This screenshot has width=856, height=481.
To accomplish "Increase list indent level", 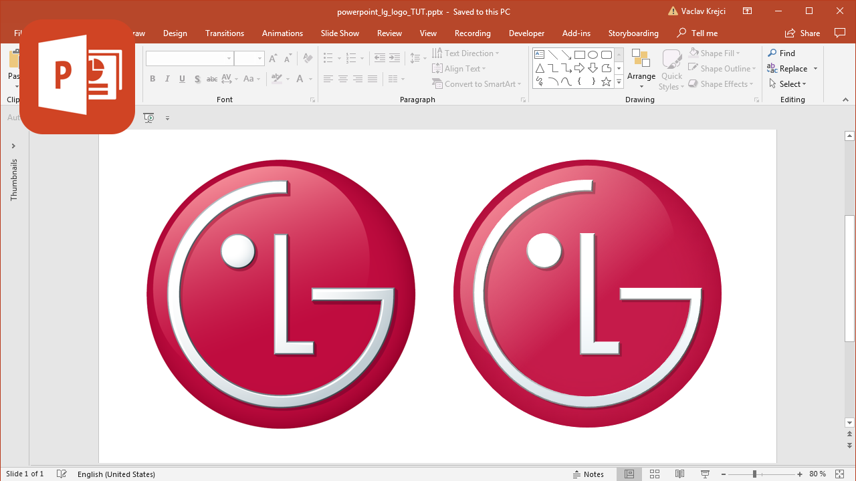I will pos(395,58).
